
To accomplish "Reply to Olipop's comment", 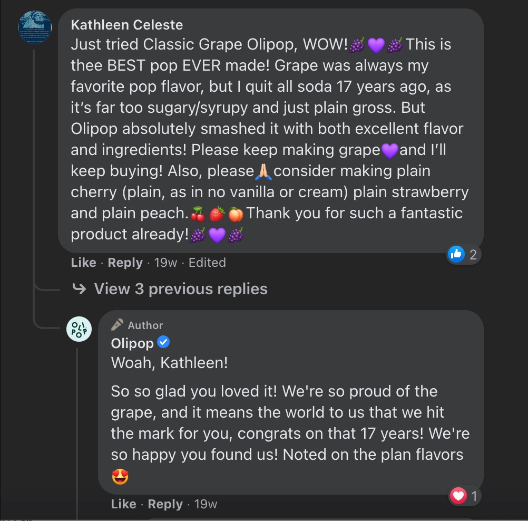I will point(165,504).
